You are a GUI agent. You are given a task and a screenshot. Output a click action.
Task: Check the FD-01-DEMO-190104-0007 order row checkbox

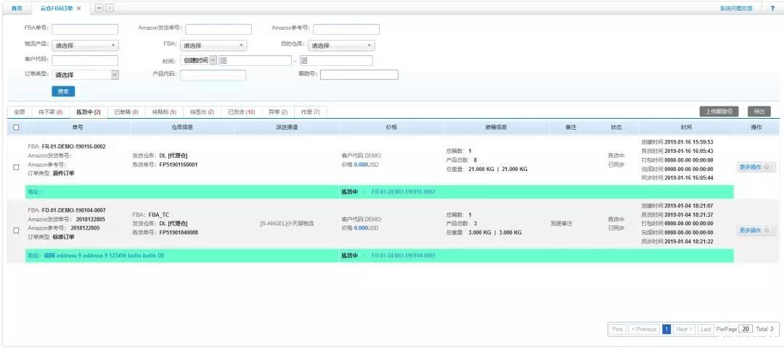tap(16, 230)
